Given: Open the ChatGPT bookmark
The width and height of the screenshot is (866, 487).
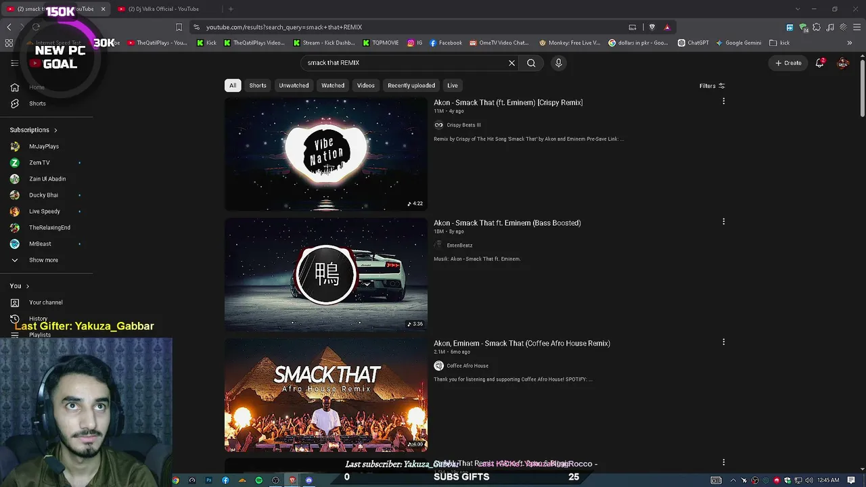Looking at the screenshot, I should pos(693,43).
